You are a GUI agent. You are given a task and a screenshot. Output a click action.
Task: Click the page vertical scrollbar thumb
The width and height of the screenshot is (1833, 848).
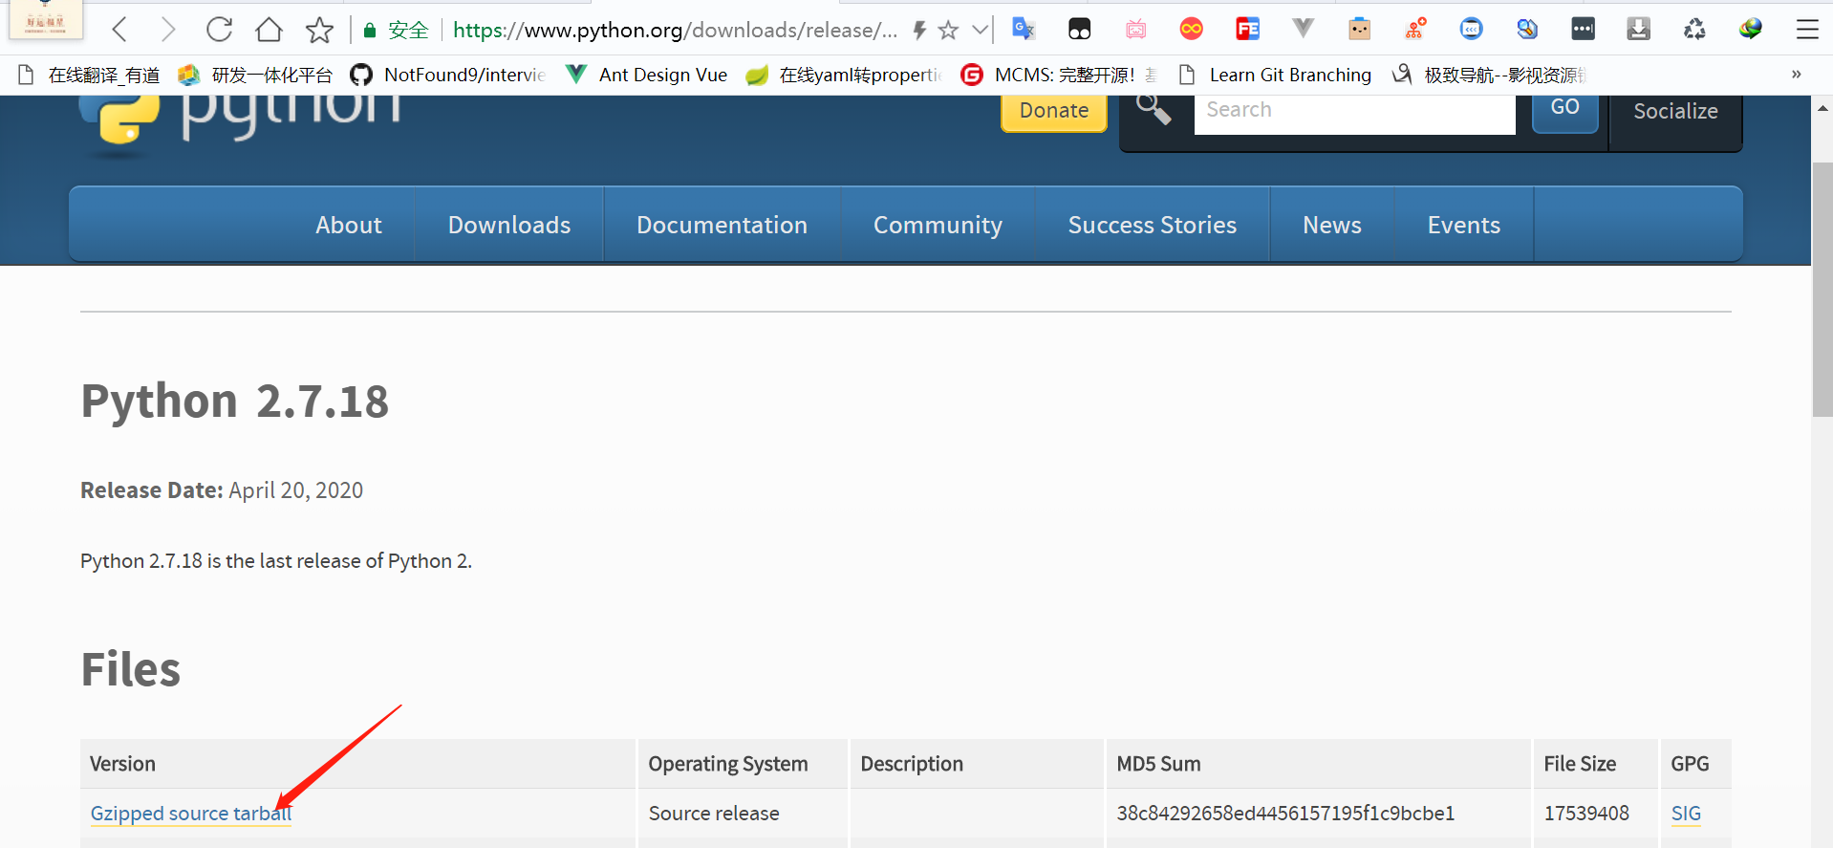point(1822,290)
